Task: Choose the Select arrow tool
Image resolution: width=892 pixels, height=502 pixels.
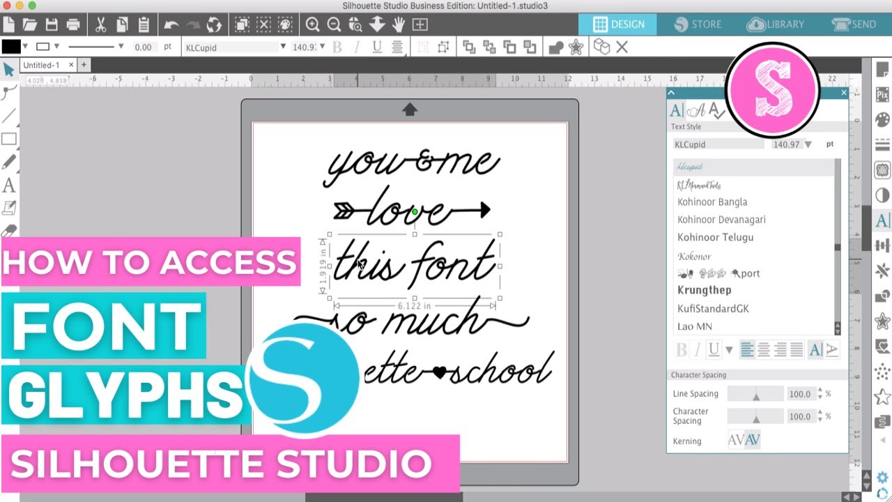Action: point(8,70)
